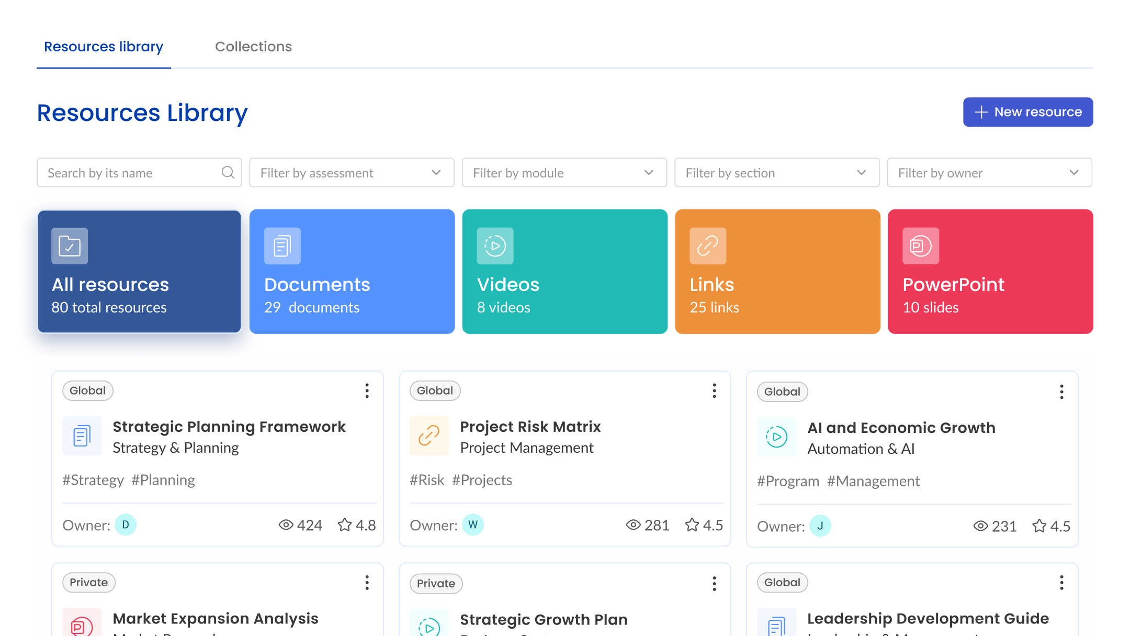Open kebab menu on Strategic Planning Framework card
The height and width of the screenshot is (636, 1130).
click(x=367, y=390)
